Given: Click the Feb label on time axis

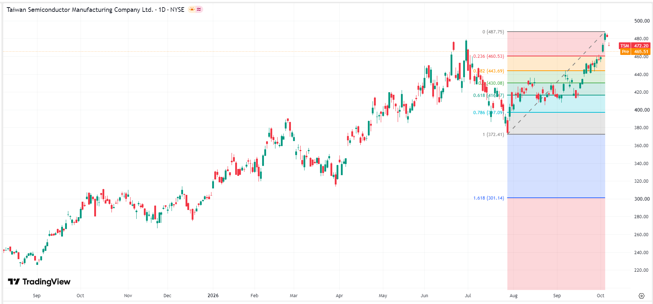Looking at the screenshot, I should 254,295.
